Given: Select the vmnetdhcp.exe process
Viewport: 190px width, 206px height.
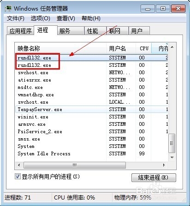Looking at the screenshot, I should coord(92,94).
